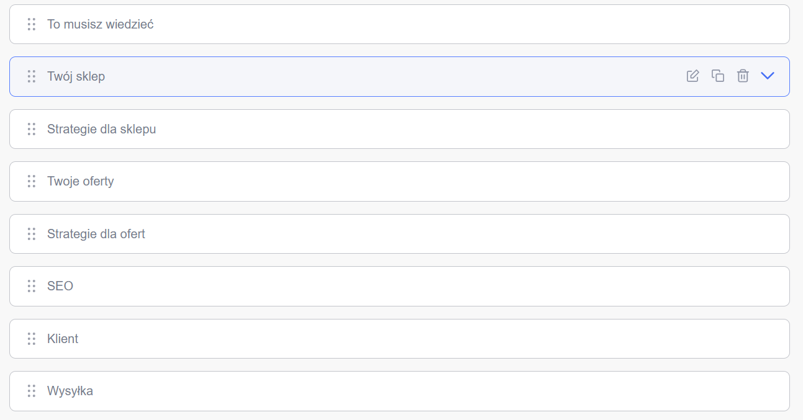Select the Strategie dla ofert row
803x420 pixels.
pyautogui.click(x=96, y=234)
